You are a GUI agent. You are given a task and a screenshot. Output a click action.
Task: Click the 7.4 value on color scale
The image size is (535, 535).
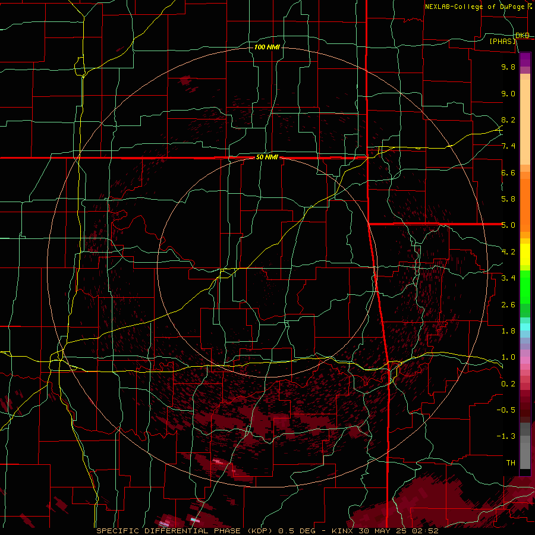click(x=508, y=146)
